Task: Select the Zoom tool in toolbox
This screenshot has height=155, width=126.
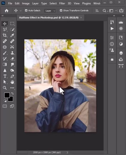Action: tap(5, 88)
